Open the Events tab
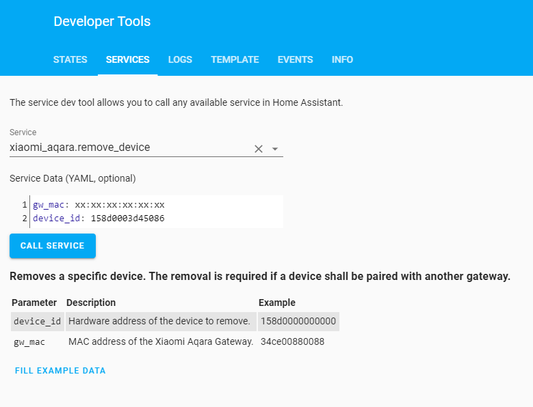Image resolution: width=533 pixels, height=407 pixels. coord(295,59)
